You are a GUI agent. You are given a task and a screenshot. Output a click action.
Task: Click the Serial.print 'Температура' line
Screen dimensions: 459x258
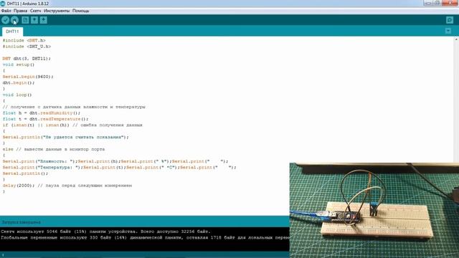(x=120, y=167)
